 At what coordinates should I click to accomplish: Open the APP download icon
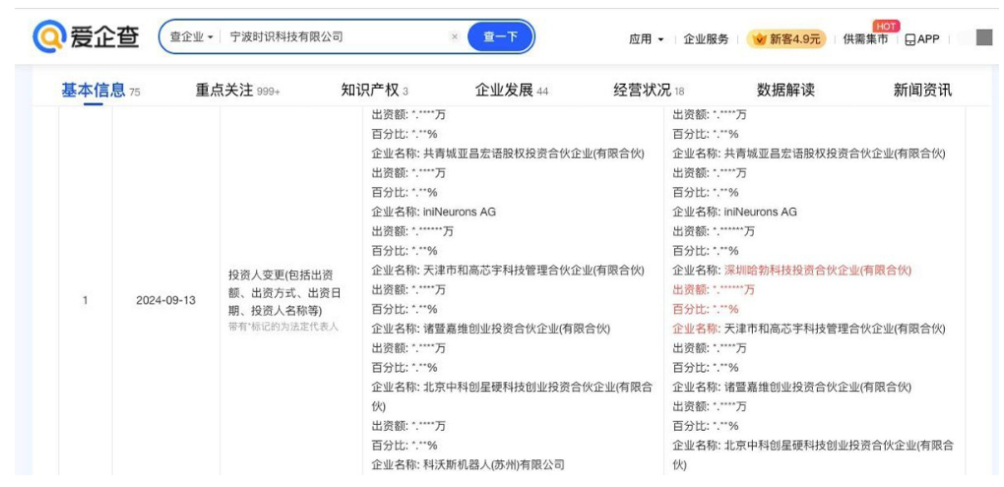[x=910, y=39]
